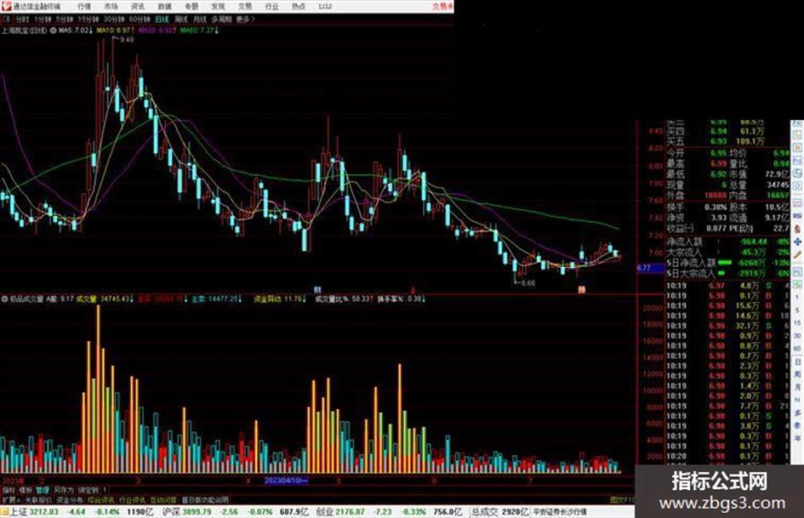Select the 月线 monthly chart tab
Viewport: 804px width, 518px height.
[x=200, y=20]
